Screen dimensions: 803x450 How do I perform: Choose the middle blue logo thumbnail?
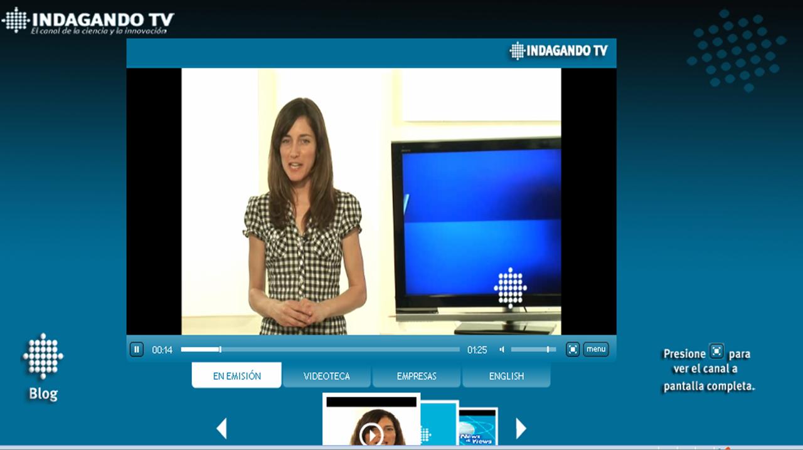[439, 426]
